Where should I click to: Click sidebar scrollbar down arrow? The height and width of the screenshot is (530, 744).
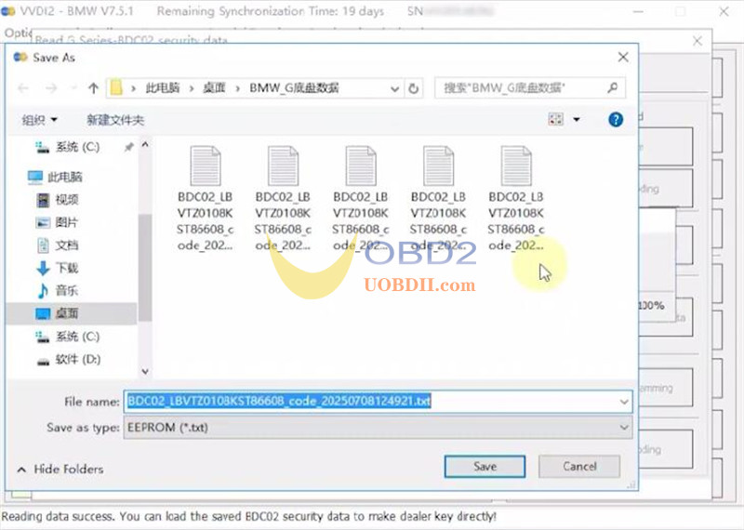click(x=145, y=371)
